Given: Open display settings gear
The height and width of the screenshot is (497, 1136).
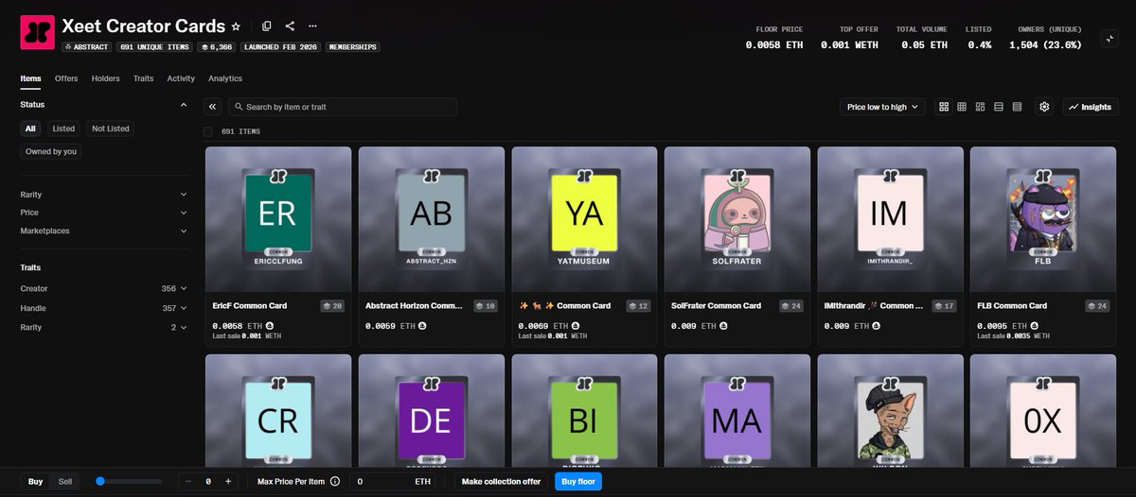Looking at the screenshot, I should pos(1044,107).
